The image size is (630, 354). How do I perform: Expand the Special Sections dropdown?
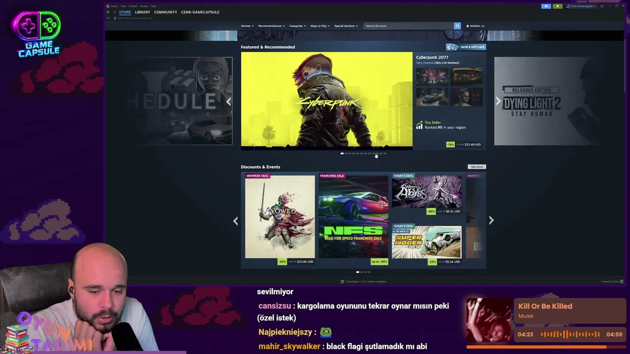346,26
